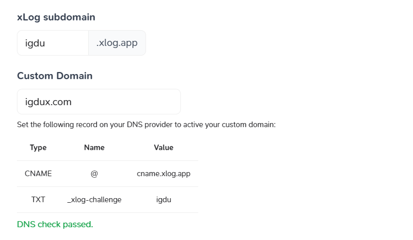Screen dimensions: 413x240
Task: Click the xLog subdomain input field
Action: click(x=53, y=43)
